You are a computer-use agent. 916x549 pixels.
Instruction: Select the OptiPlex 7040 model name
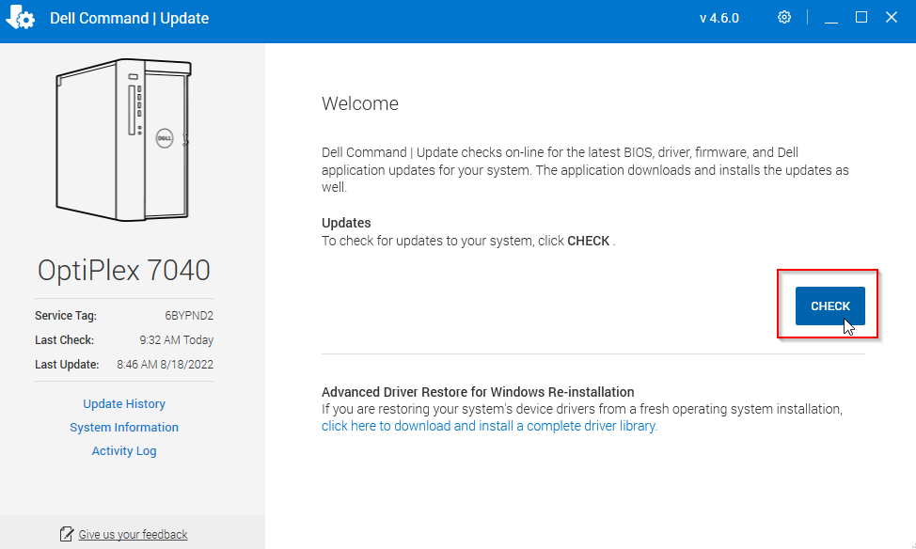click(x=124, y=270)
